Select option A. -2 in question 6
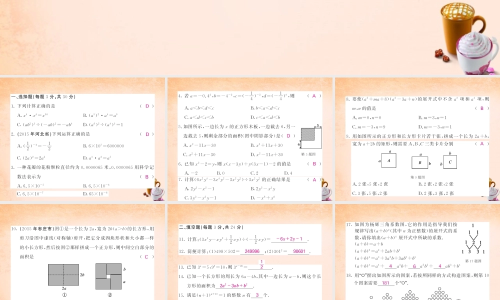 (191, 173)
